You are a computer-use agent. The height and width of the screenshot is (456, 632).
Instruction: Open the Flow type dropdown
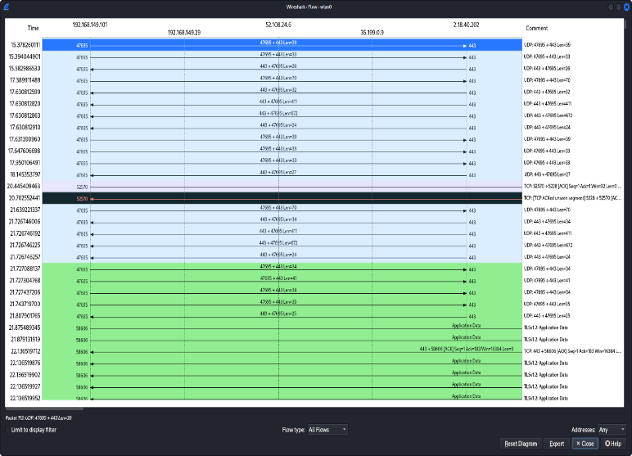(x=326, y=429)
